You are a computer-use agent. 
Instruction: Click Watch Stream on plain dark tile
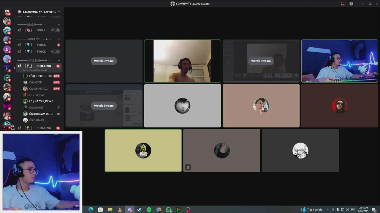coord(104,61)
